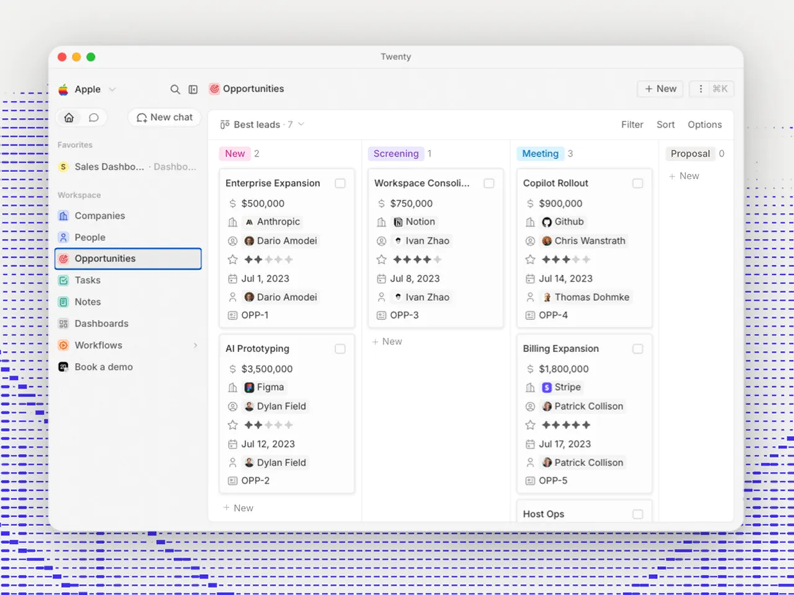Image resolution: width=794 pixels, height=595 pixels.
Task: Select Opportunities in the sidebar
Action: 128,259
